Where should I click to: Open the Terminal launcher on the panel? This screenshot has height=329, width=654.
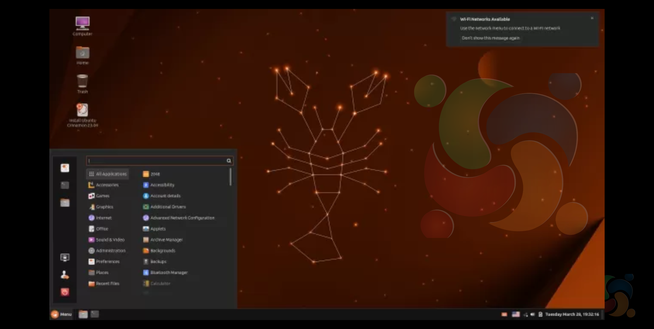(x=95, y=314)
